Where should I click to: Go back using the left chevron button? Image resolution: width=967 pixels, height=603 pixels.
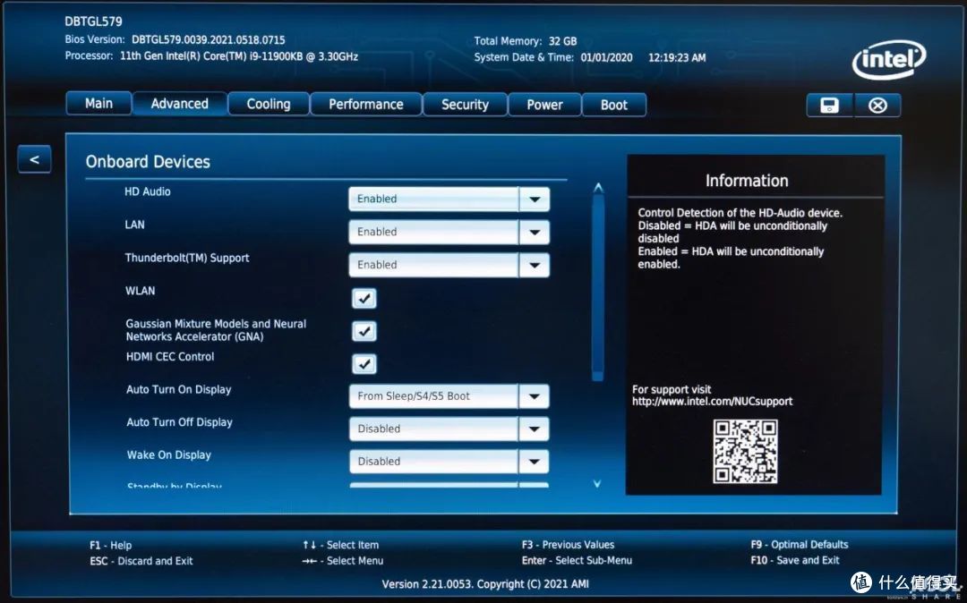35,159
